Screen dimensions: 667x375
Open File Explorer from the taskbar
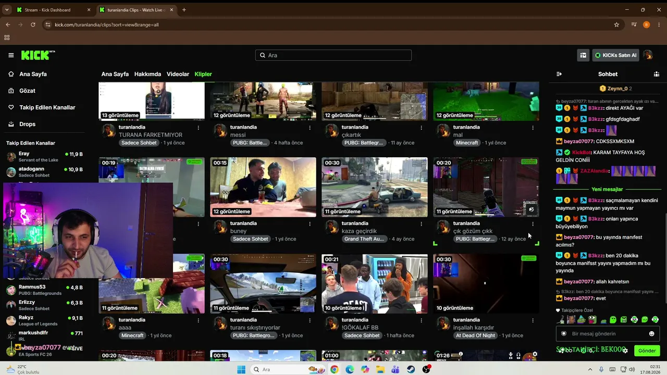[380, 369]
